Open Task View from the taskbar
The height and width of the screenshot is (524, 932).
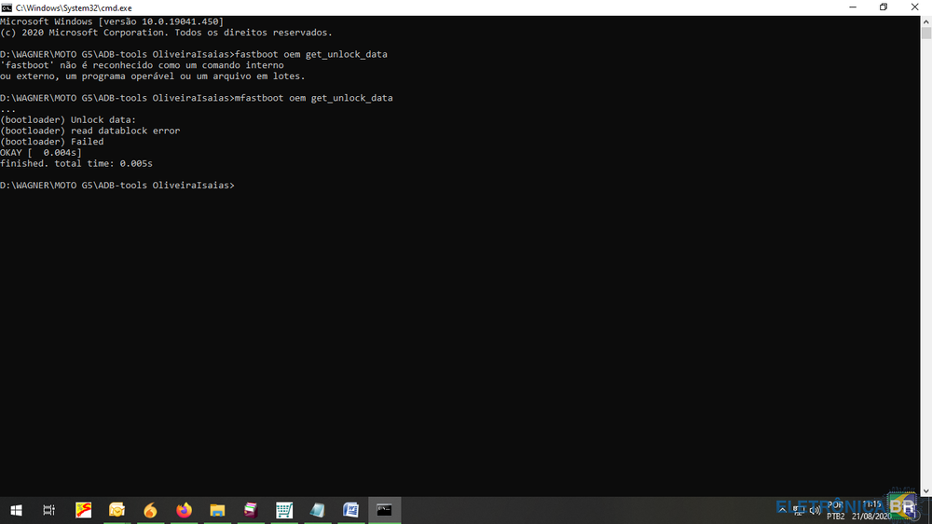click(49, 510)
